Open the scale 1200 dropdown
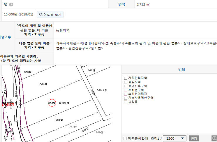217x142 pixels. coord(175,138)
